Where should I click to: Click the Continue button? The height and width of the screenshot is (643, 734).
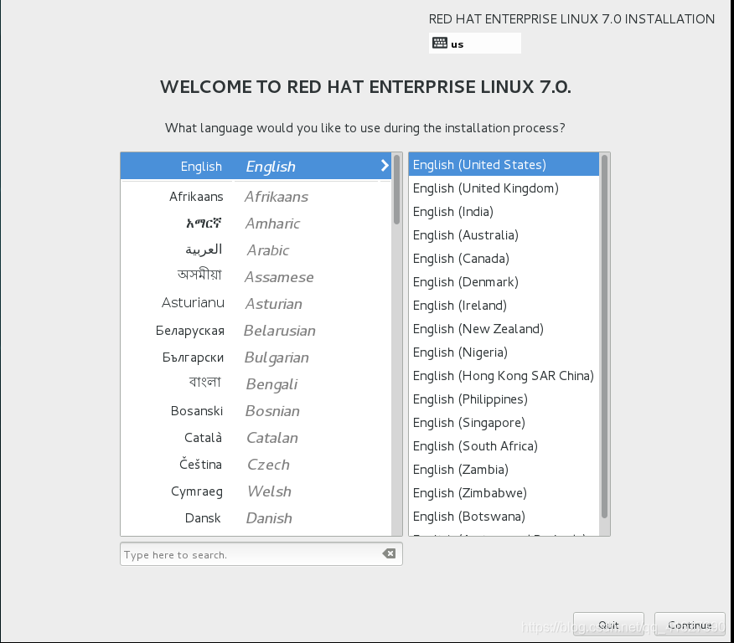click(690, 625)
